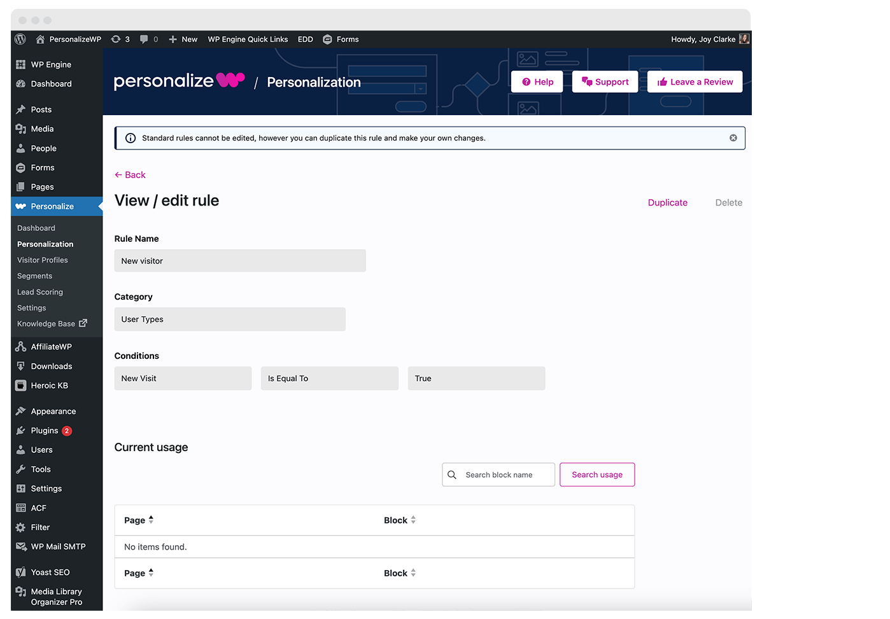This screenshot has width=890, height=619.
Task: Open the New Visit condition dropdown
Action: pos(183,378)
